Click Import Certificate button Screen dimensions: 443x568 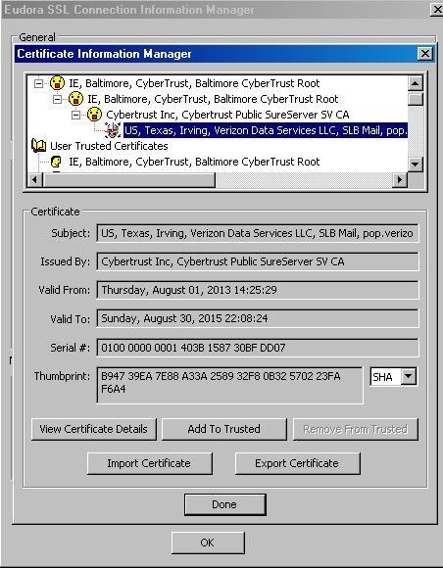click(149, 463)
